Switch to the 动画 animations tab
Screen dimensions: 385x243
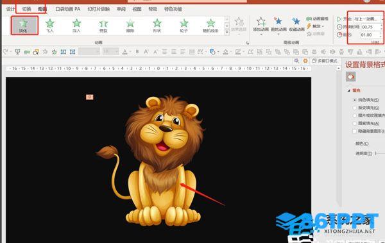coord(42,9)
